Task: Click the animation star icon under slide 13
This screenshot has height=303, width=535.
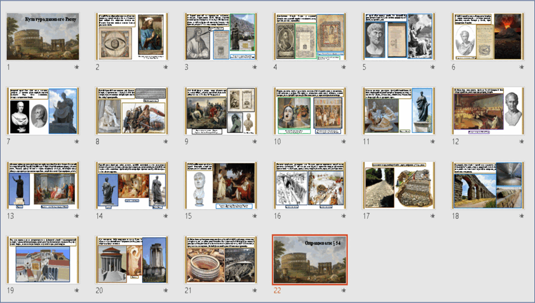Action: [x=76, y=216]
